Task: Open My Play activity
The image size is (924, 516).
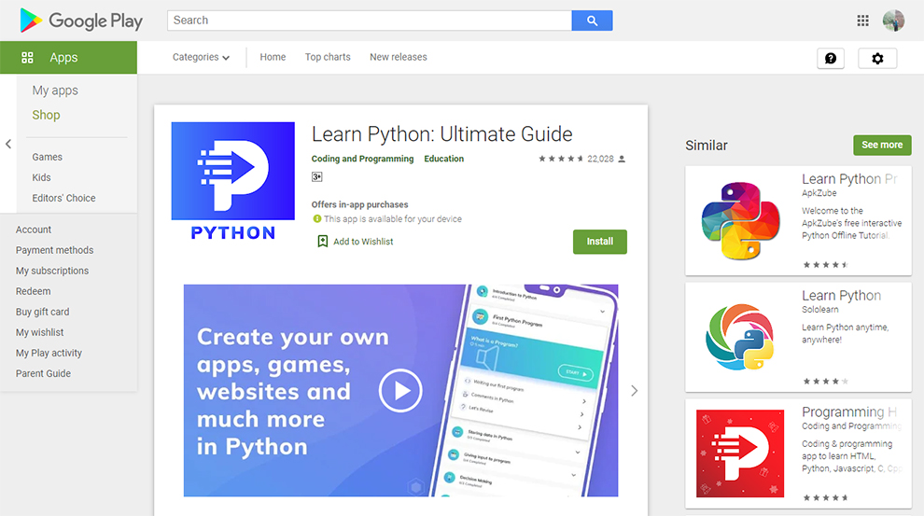Action: [49, 354]
